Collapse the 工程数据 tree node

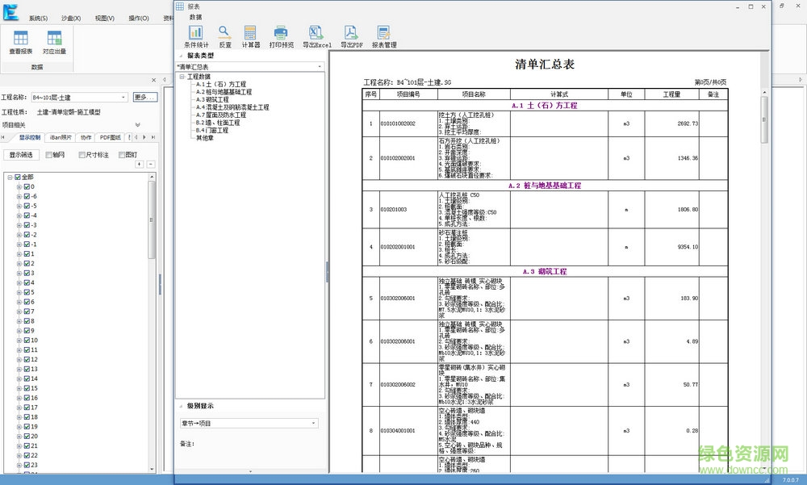(x=182, y=77)
